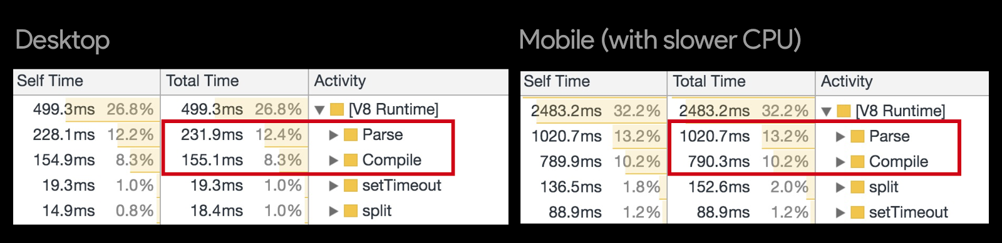Click the Mobile V8 Runtime yellow icon
Image resolution: width=1002 pixels, height=243 pixels.
844,112
